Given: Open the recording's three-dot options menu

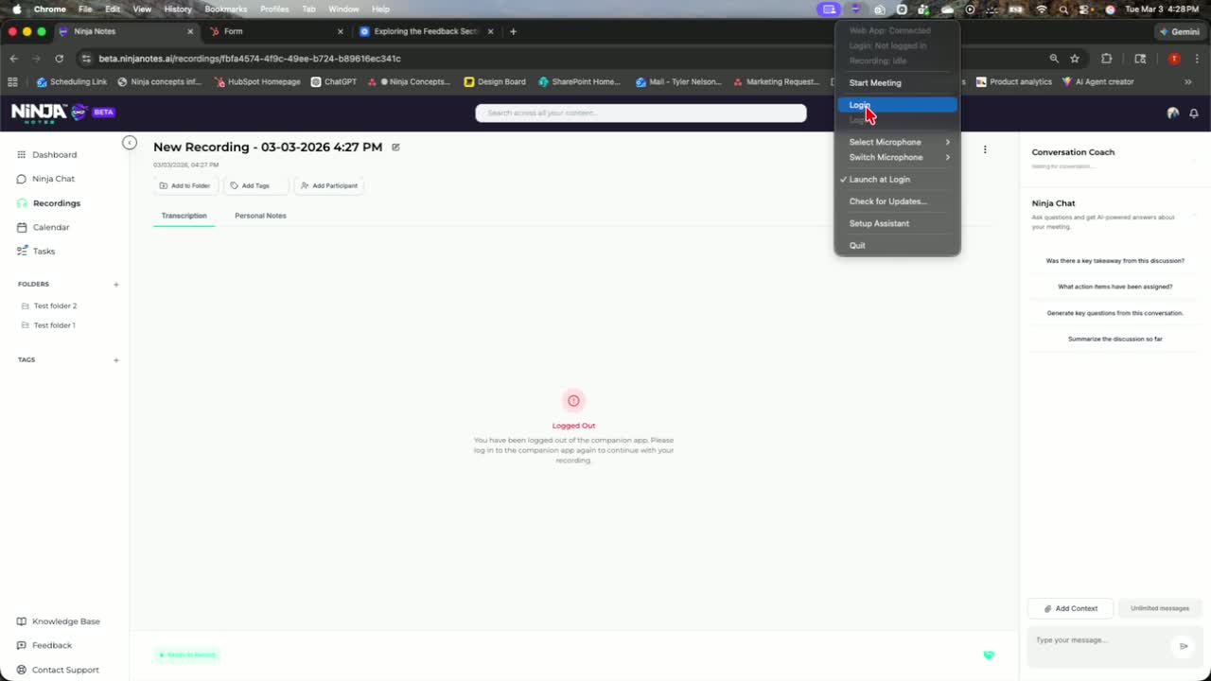Looking at the screenshot, I should click(985, 149).
